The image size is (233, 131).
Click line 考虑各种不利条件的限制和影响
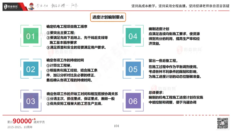[x=173, y=72]
